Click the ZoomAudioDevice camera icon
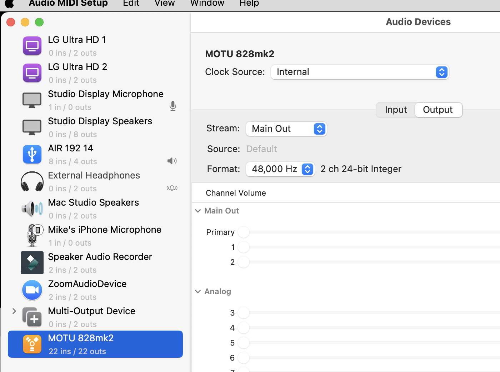Screen dimensions: 500x372 [x=32, y=290]
